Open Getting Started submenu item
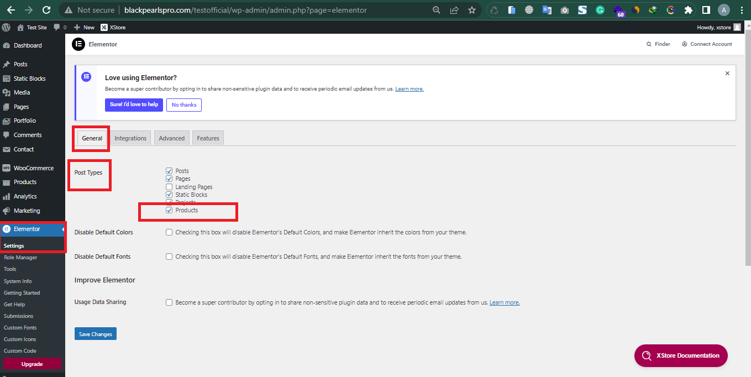The width and height of the screenshot is (751, 377). [x=22, y=292]
